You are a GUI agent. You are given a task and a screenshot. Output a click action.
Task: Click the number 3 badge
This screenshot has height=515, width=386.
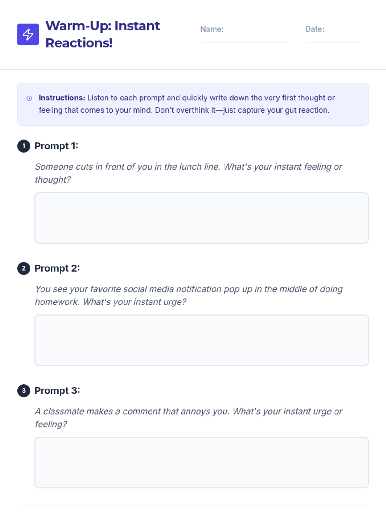click(24, 391)
